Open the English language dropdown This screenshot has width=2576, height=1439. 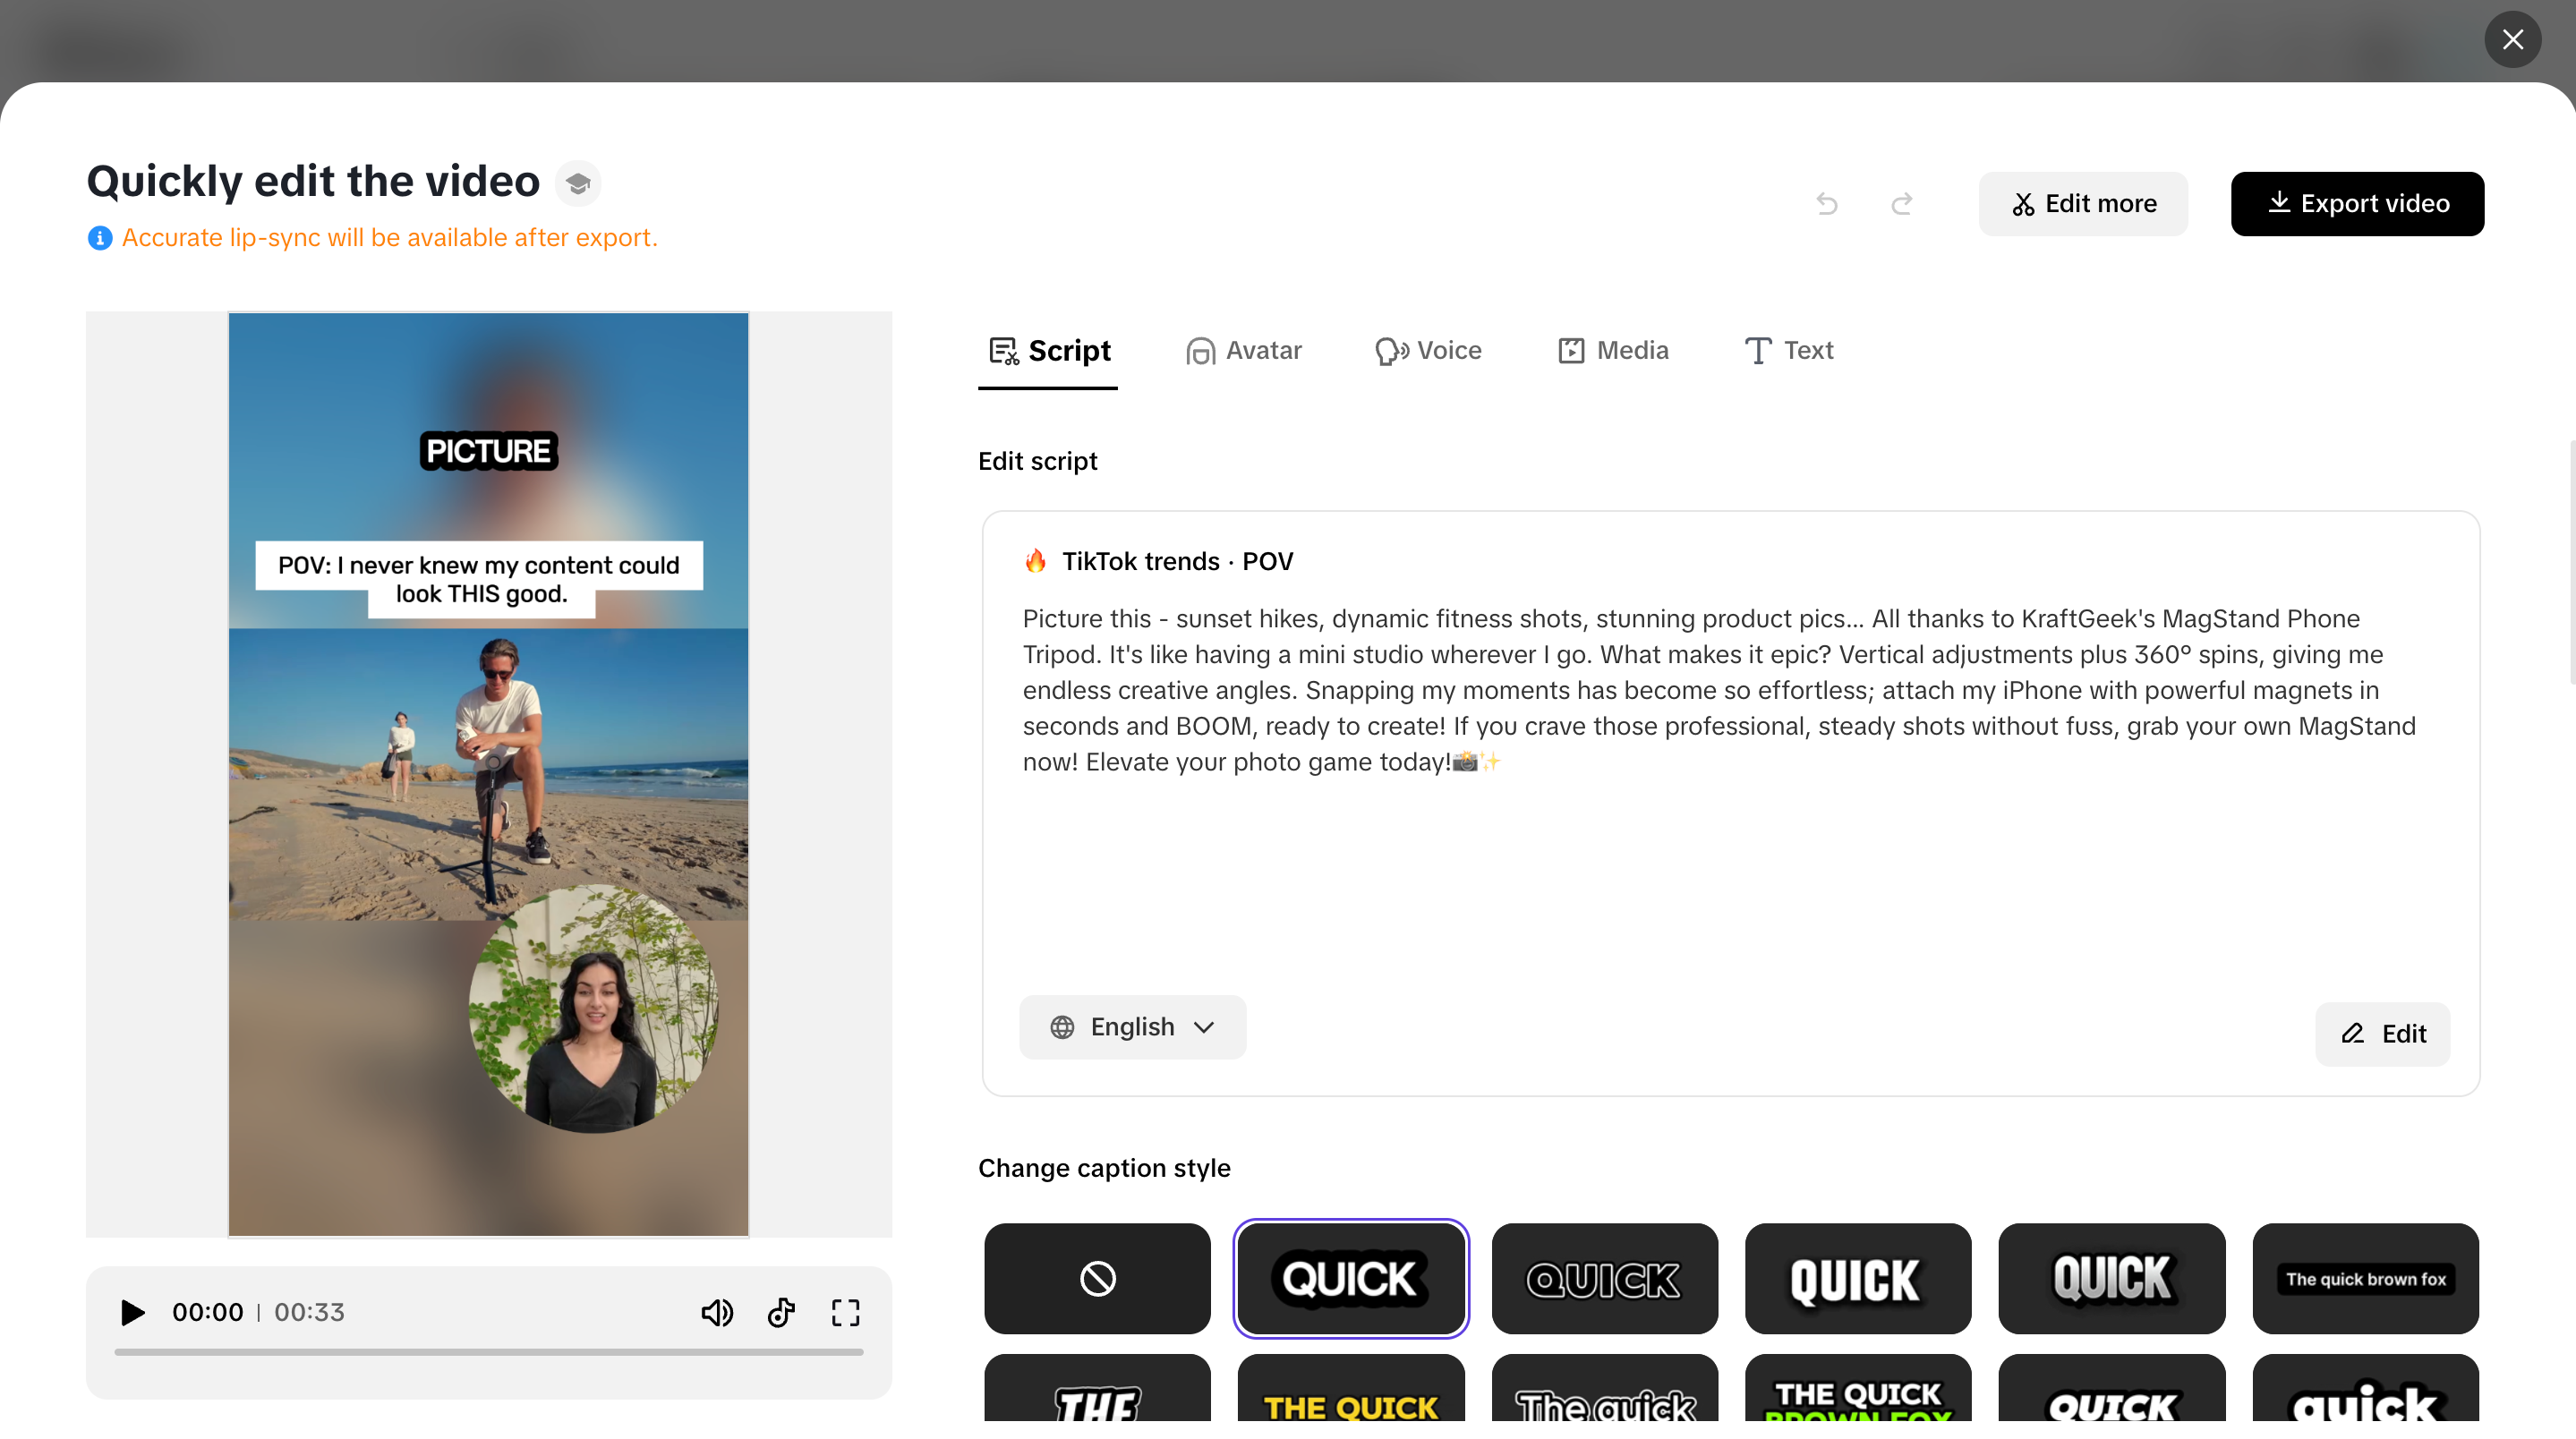click(1132, 1027)
